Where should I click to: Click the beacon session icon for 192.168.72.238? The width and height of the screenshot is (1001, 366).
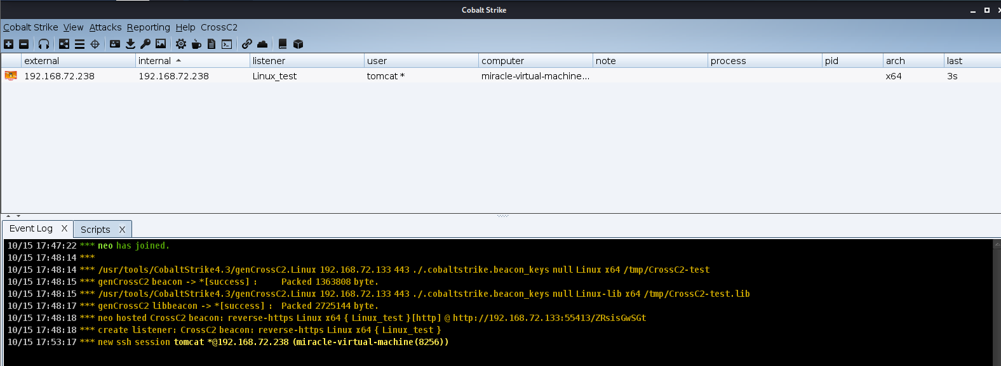click(11, 75)
